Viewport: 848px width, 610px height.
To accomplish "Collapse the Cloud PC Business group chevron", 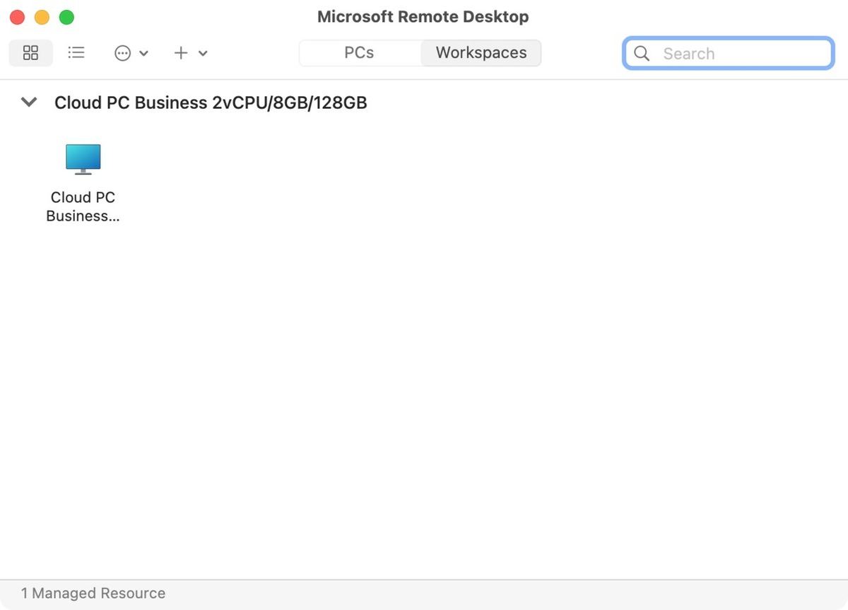I will click(x=29, y=102).
